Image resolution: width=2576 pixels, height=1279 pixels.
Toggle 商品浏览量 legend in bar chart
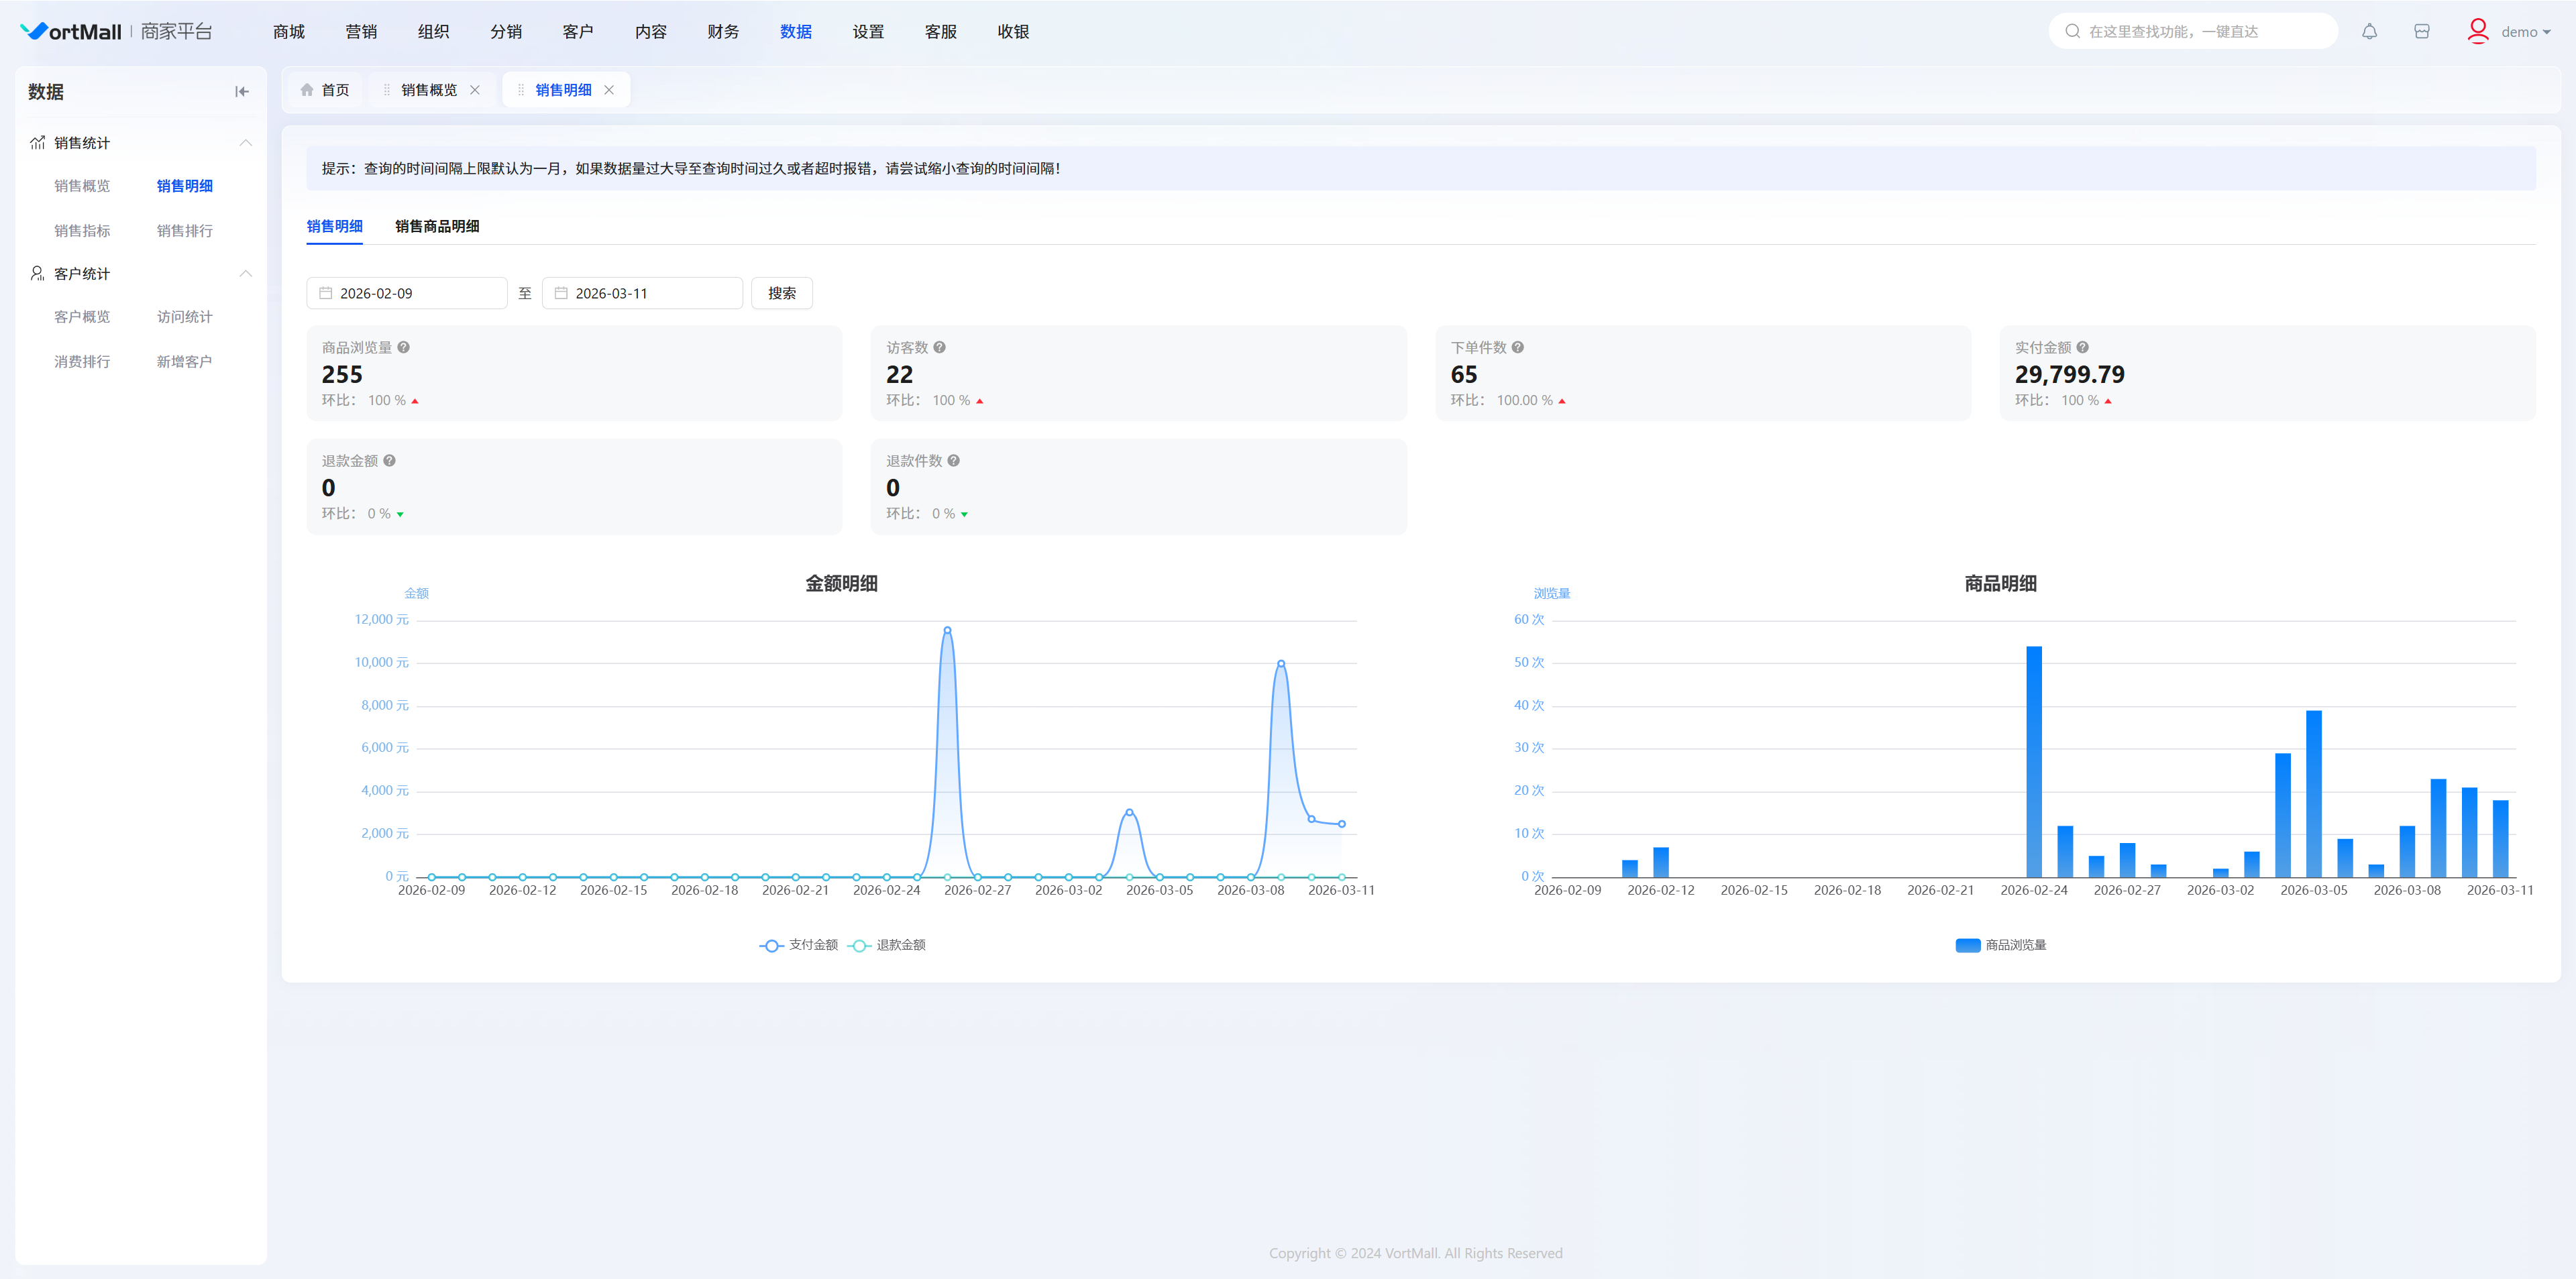point(2000,945)
